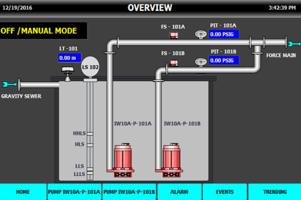This screenshot has height=200, width=301.
Task: Open the PUMP IW10A-P-101A page
Action: (74, 192)
